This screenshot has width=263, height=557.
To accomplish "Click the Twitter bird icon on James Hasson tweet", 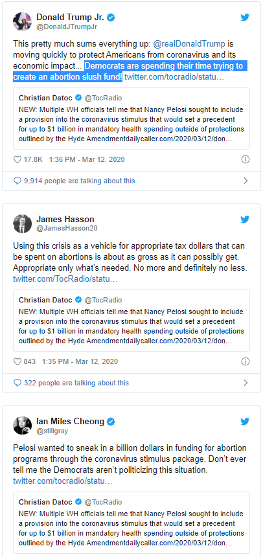I will [x=245, y=220].
